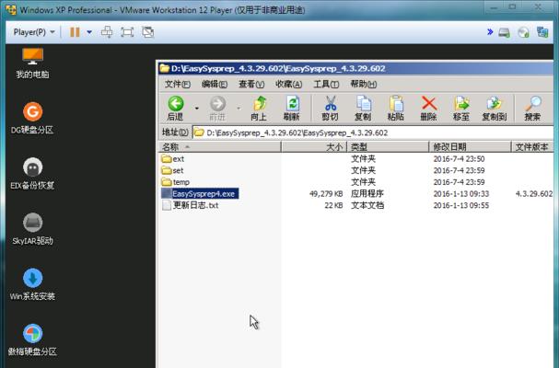Toggle Unity mode icon in VMware toolbar
559x368 pixels.
click(148, 32)
